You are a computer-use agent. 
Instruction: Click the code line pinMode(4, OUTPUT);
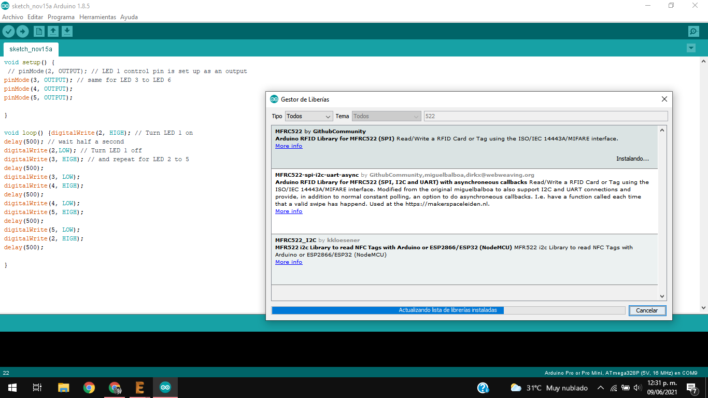click(x=38, y=89)
